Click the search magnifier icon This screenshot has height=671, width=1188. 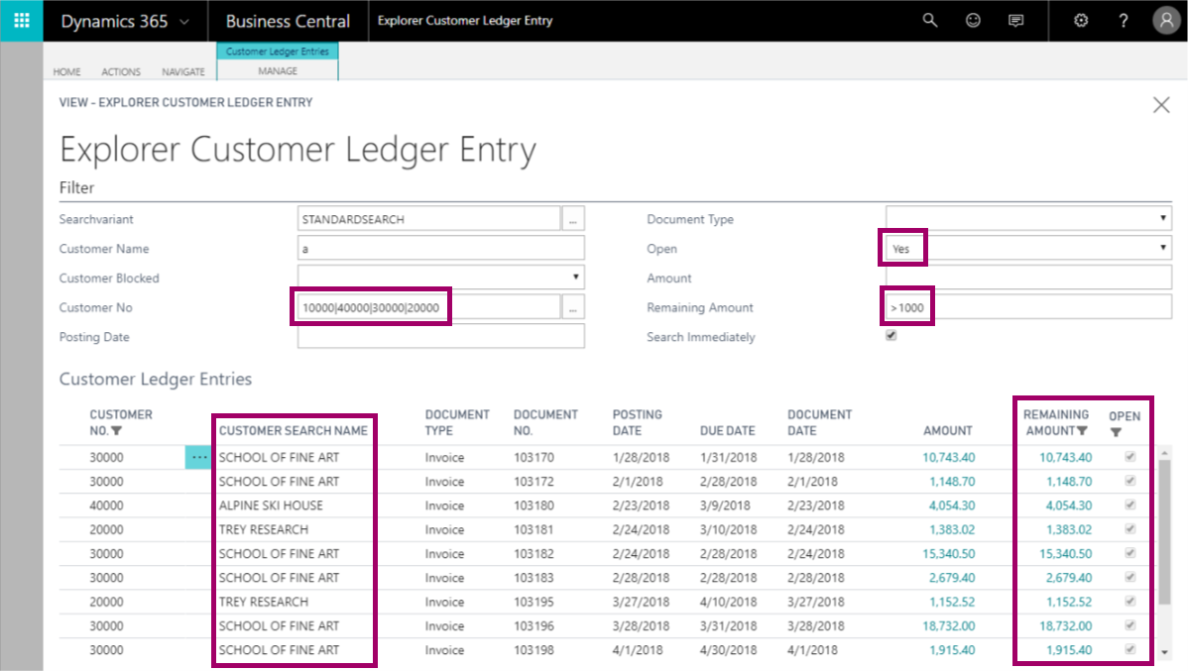point(929,21)
